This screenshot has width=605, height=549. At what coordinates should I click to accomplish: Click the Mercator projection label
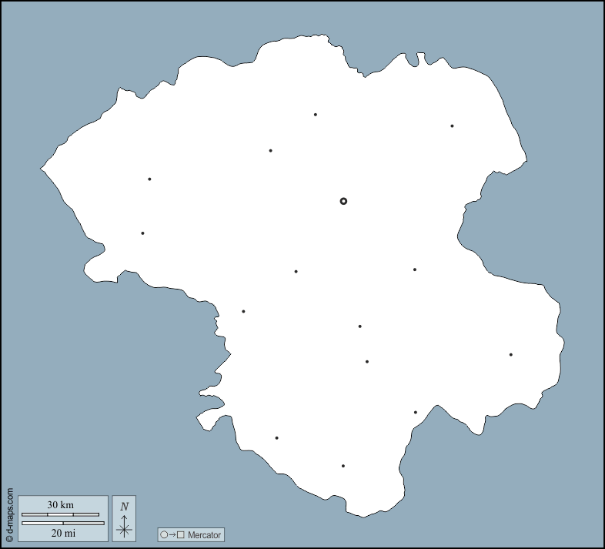click(x=204, y=534)
